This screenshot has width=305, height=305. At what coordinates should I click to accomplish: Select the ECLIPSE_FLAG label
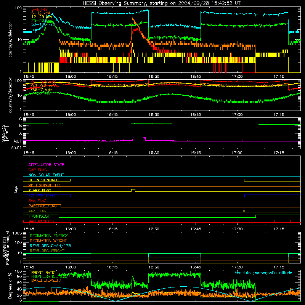coord(42,196)
